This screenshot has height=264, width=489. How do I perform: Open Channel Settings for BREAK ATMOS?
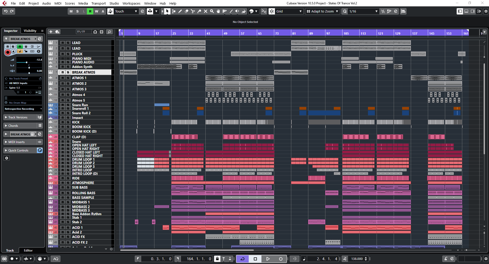point(40,39)
